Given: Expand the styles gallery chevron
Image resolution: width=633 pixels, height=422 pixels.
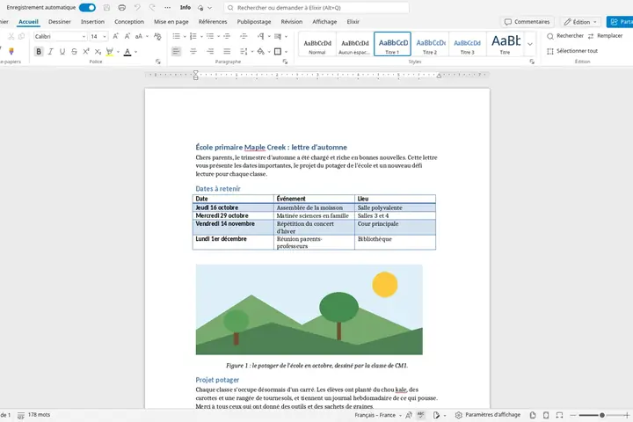Looking at the screenshot, I should click(530, 44).
